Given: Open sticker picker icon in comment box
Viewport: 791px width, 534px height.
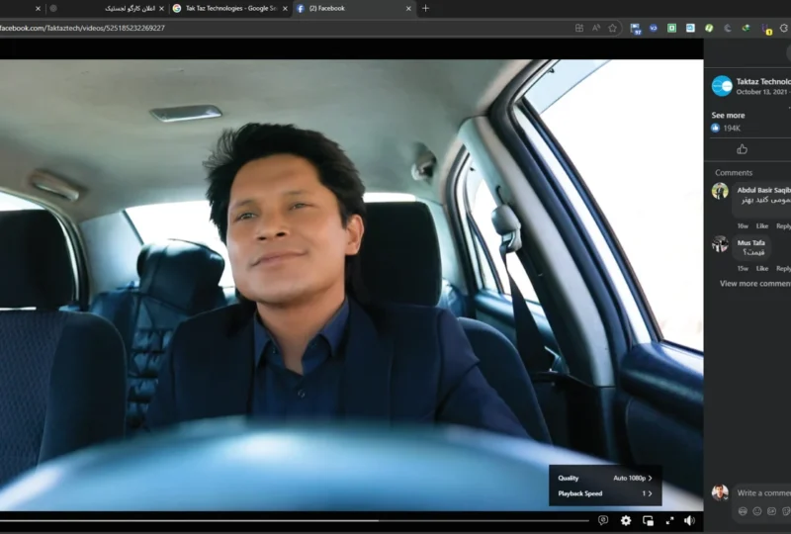Looking at the screenshot, I should click(786, 511).
